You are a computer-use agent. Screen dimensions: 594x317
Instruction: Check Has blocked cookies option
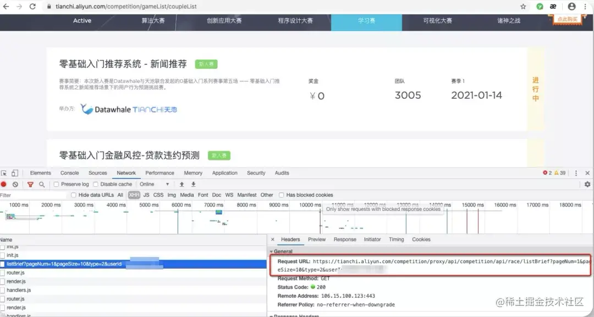click(x=281, y=195)
